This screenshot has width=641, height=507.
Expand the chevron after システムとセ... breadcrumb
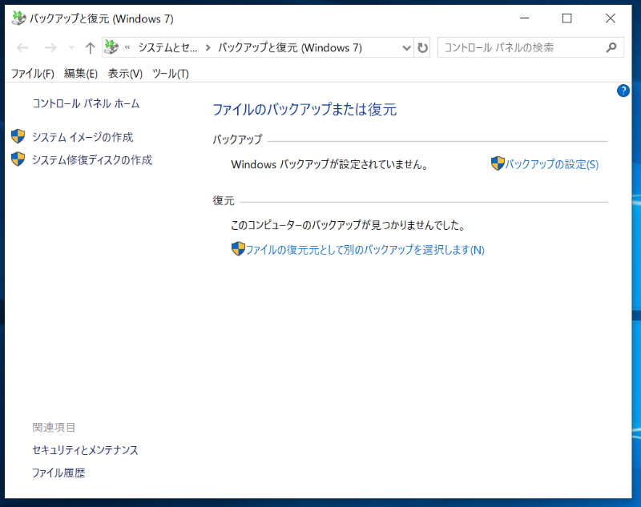point(208,48)
